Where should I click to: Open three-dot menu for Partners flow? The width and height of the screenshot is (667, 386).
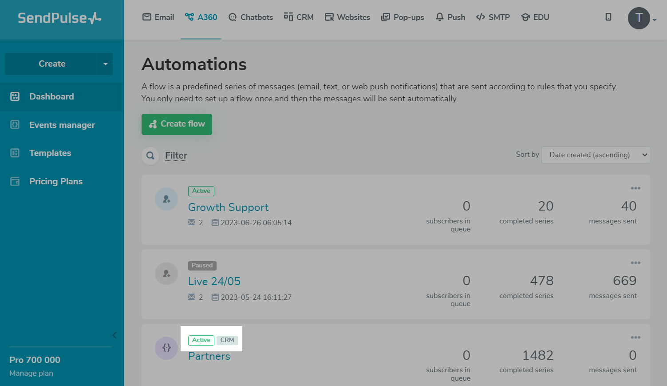click(635, 338)
